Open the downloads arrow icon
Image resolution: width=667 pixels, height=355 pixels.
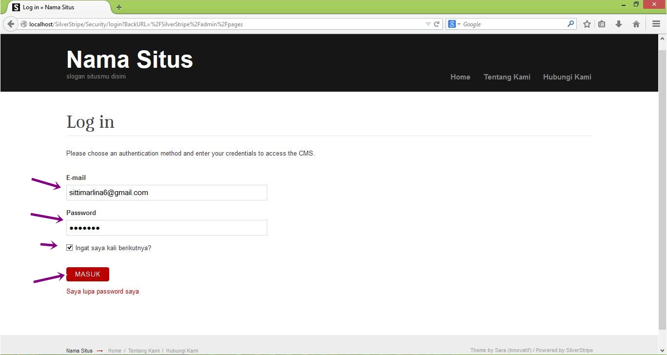[x=619, y=24]
